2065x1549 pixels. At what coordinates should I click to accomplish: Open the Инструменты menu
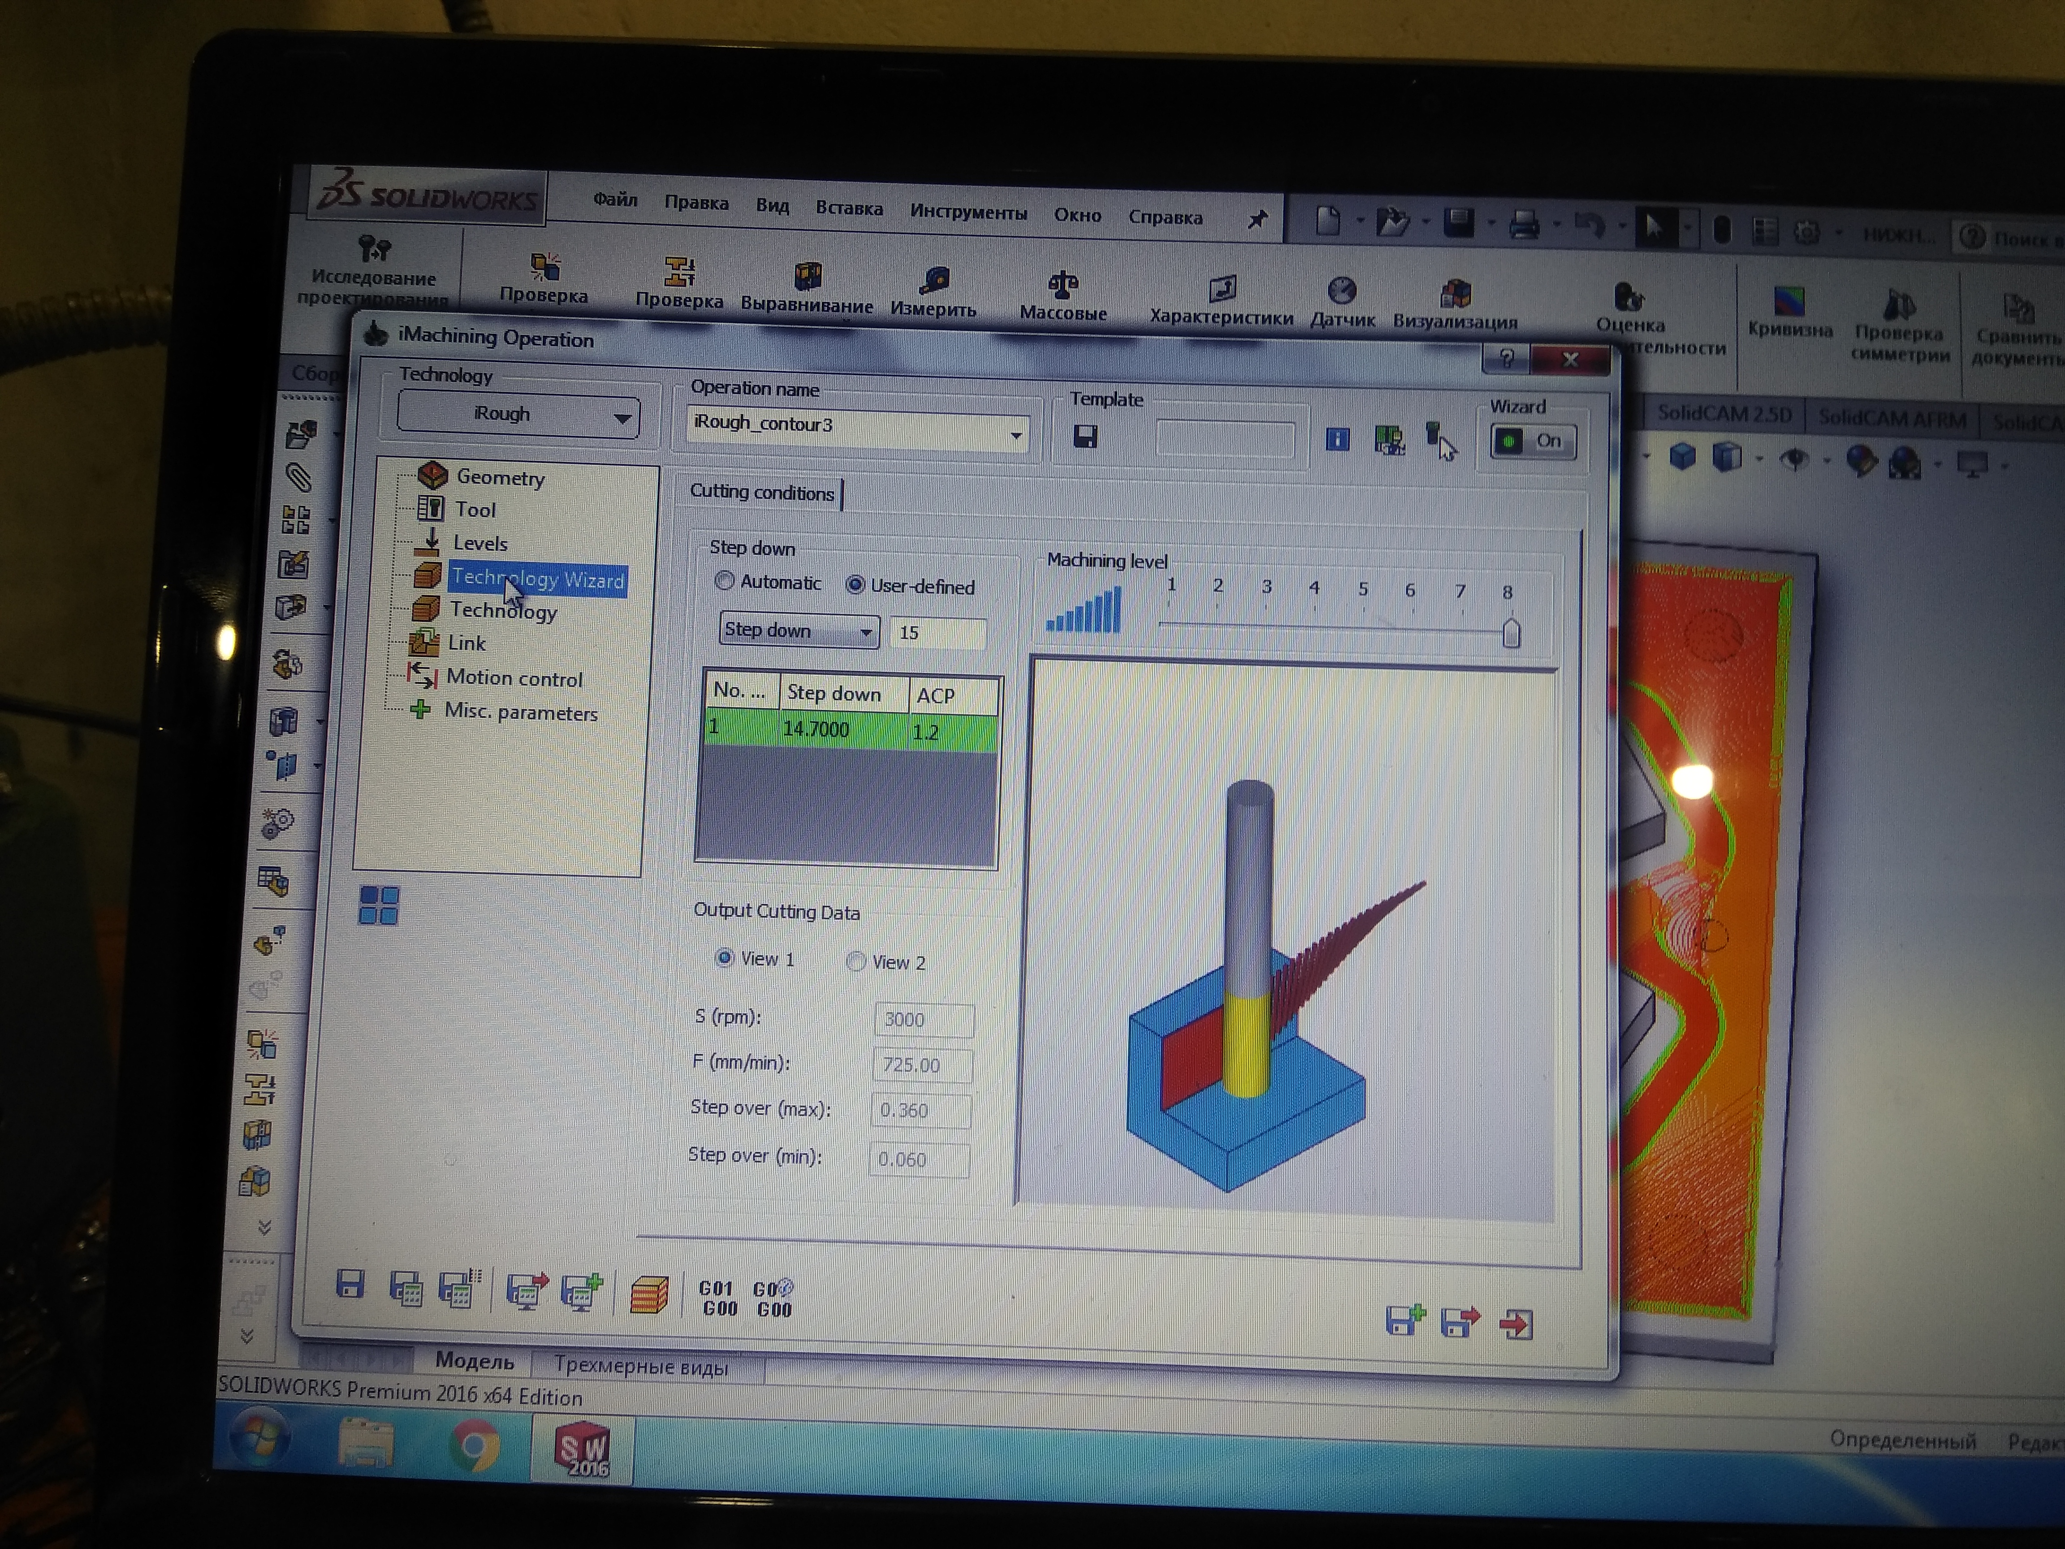tap(968, 212)
